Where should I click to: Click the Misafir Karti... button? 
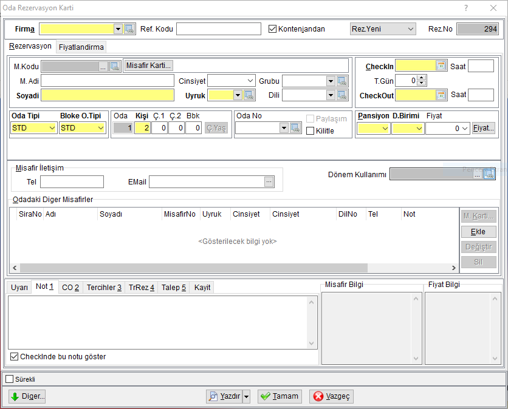(x=148, y=66)
